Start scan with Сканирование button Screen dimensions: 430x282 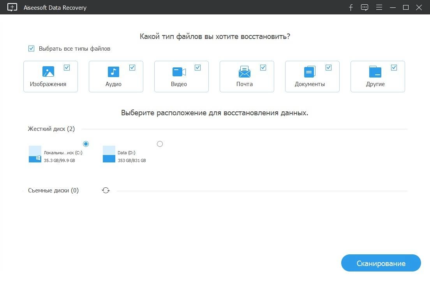(x=381, y=263)
